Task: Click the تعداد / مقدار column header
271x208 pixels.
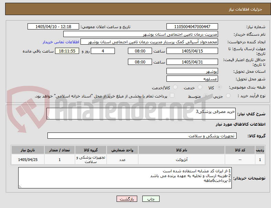Action: tap(59, 150)
